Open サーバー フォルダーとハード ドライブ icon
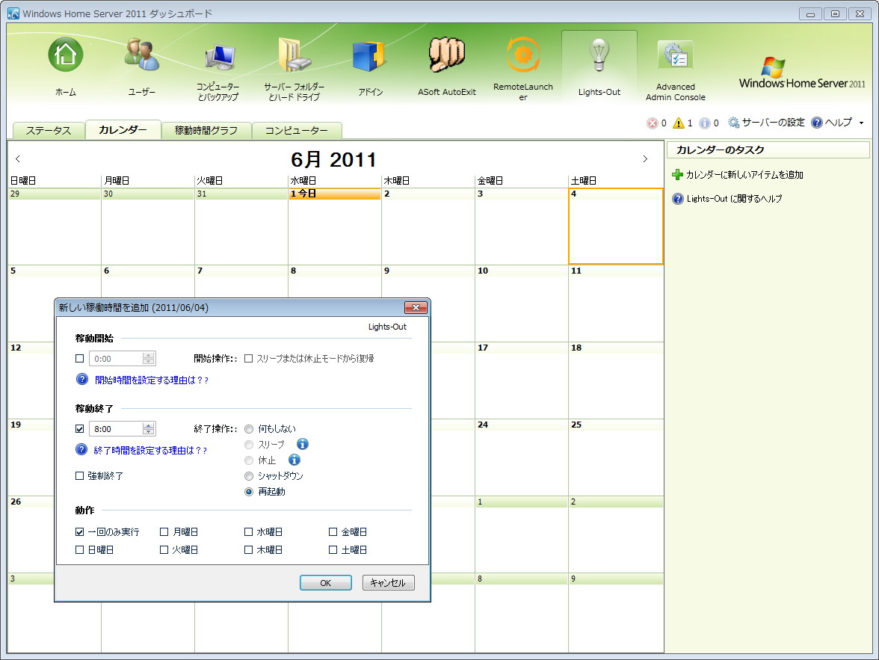Image resolution: width=879 pixels, height=660 pixels. point(294,55)
